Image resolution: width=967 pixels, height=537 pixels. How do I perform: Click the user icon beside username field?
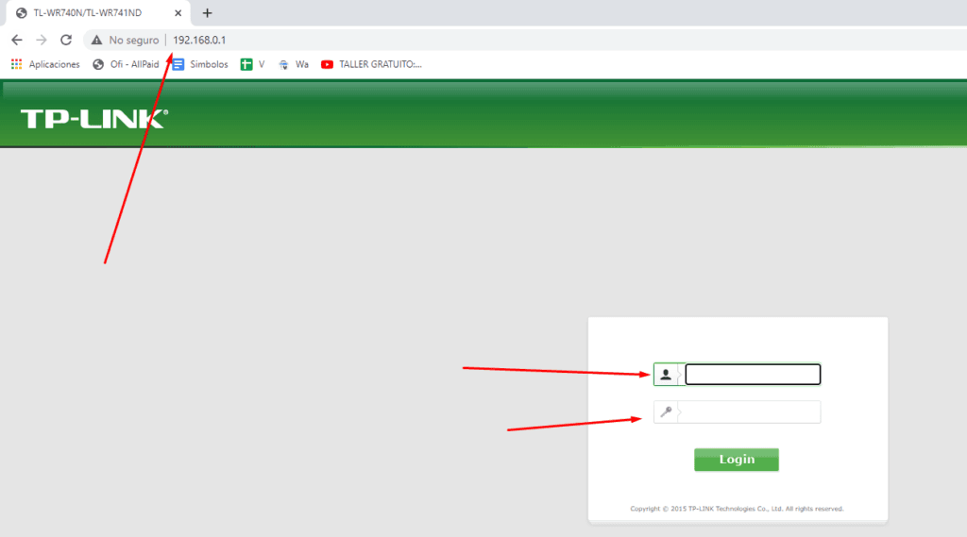pos(666,375)
